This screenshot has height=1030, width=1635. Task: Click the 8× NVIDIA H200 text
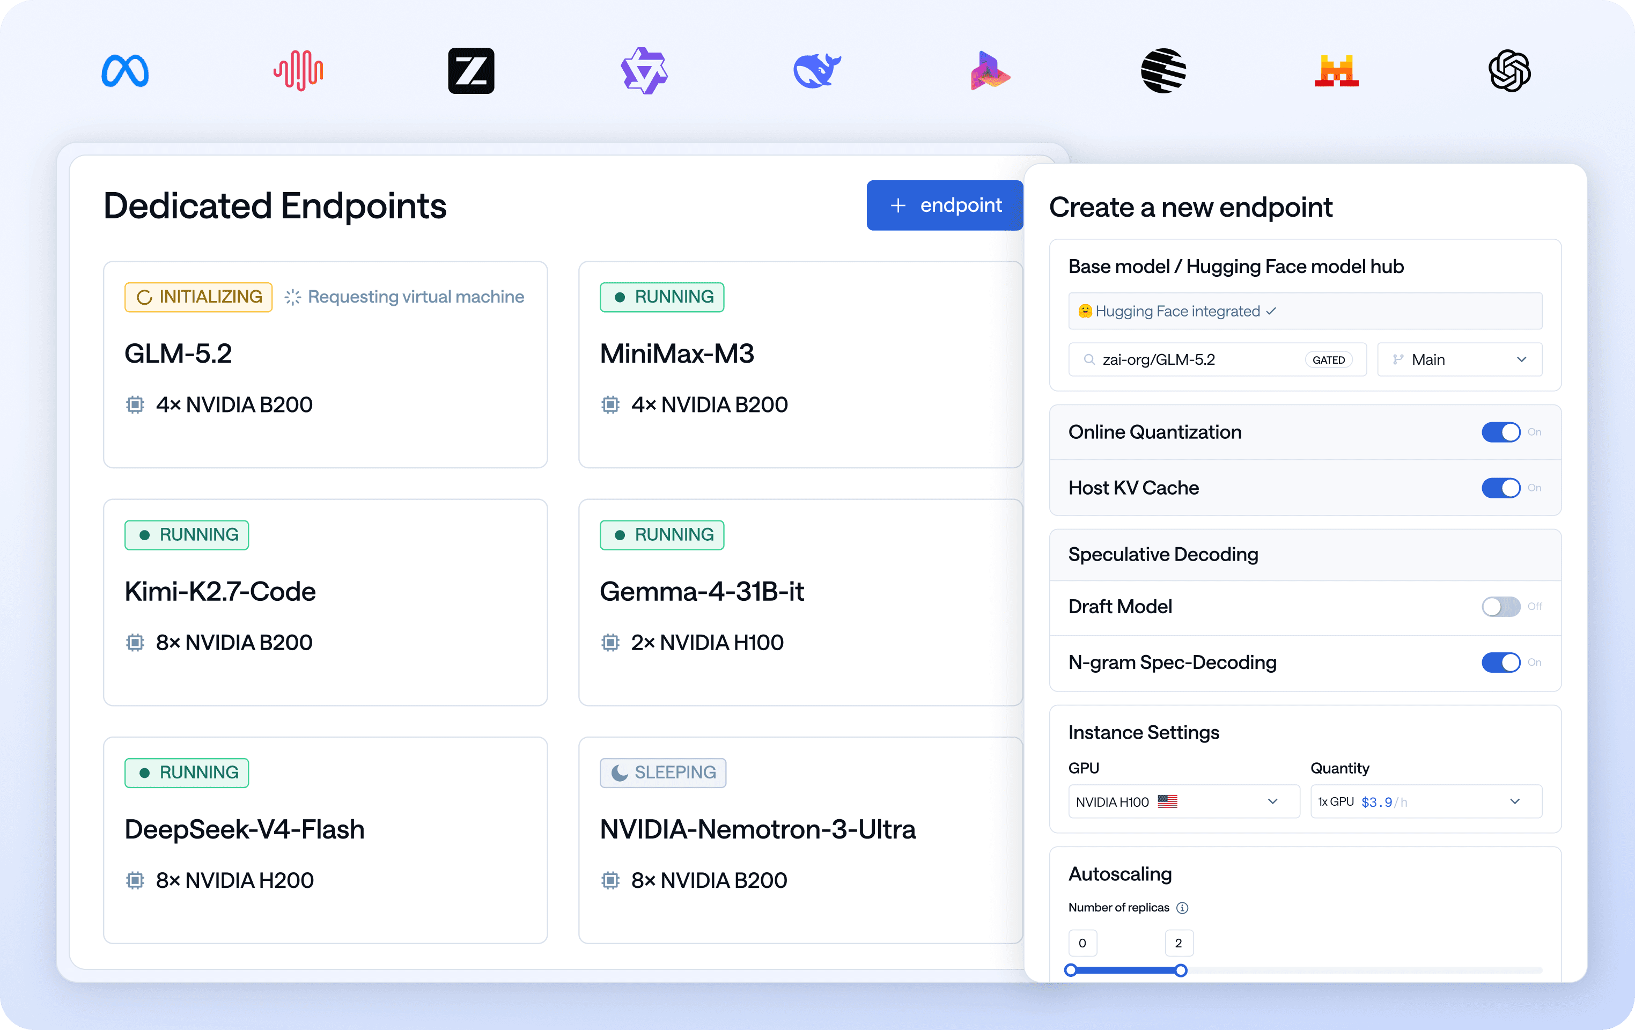point(235,880)
